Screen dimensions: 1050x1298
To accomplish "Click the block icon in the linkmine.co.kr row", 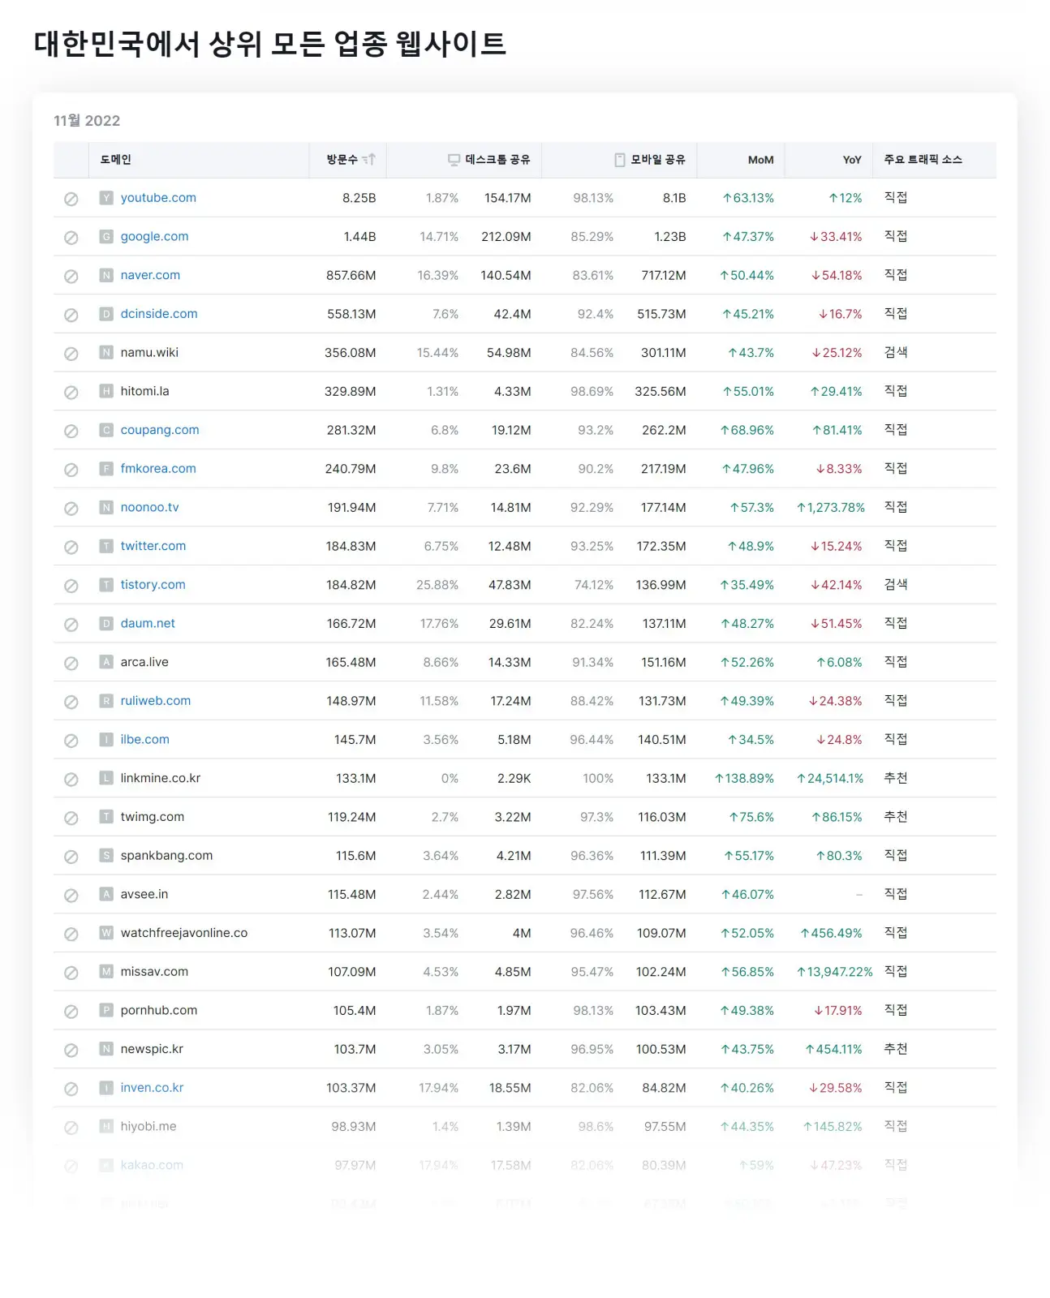I will [x=71, y=780].
